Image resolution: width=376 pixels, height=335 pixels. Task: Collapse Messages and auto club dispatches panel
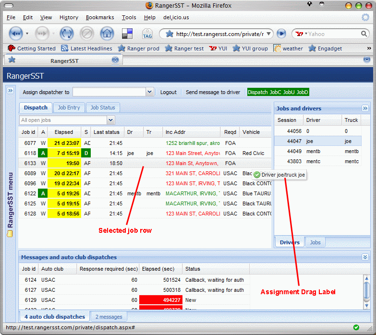(x=365, y=257)
